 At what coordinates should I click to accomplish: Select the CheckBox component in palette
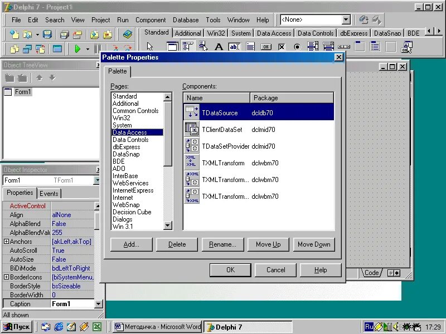282,47
